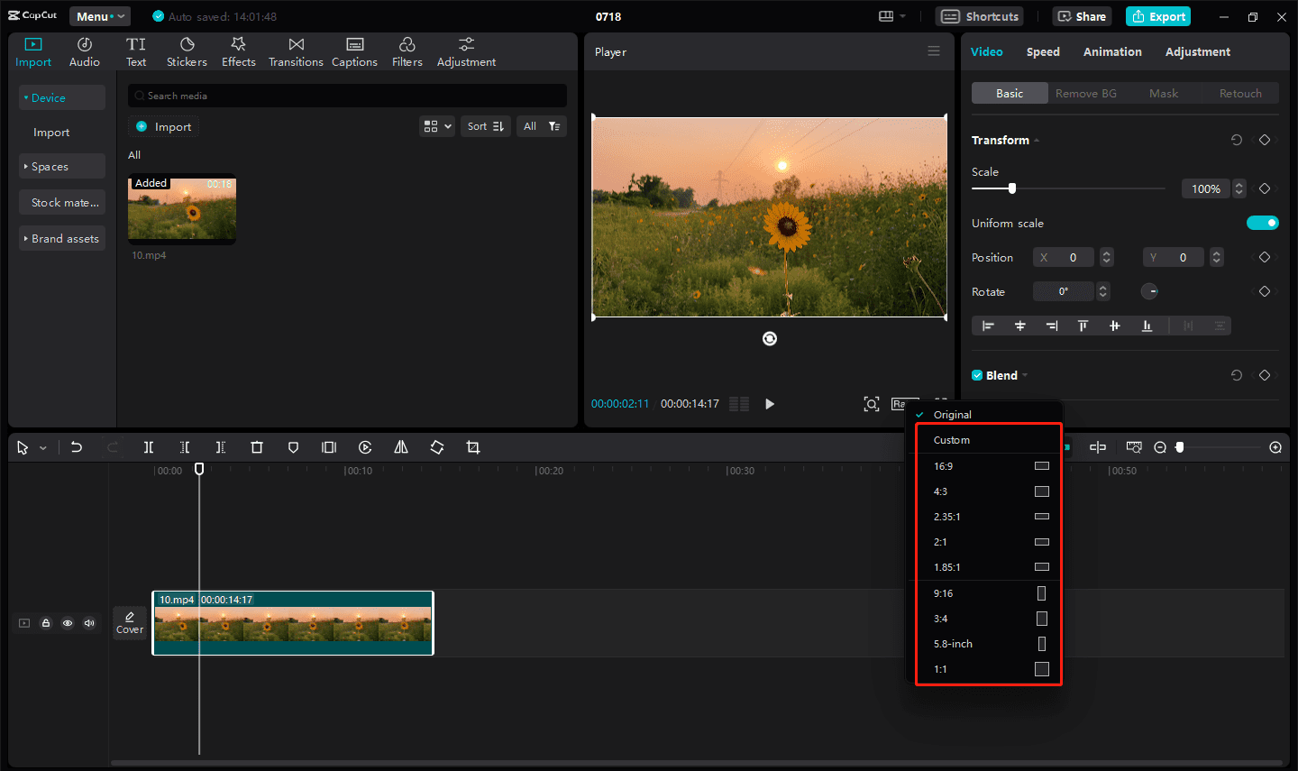Click the Align right icon in Transform
The height and width of the screenshot is (771, 1298).
[x=1052, y=326]
